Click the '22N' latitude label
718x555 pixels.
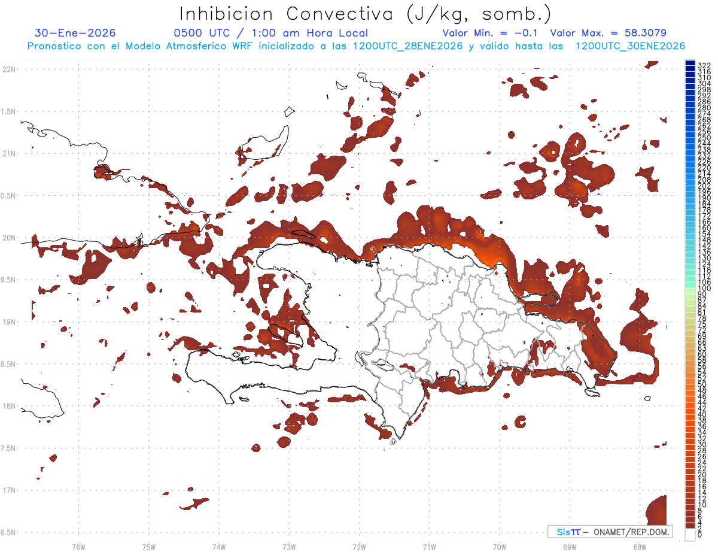pyautogui.click(x=9, y=69)
